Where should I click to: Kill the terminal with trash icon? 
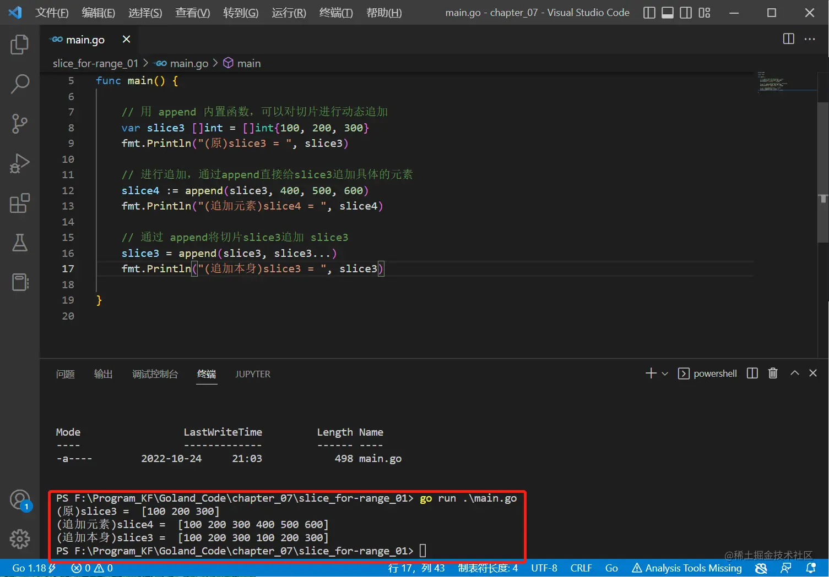coord(773,373)
